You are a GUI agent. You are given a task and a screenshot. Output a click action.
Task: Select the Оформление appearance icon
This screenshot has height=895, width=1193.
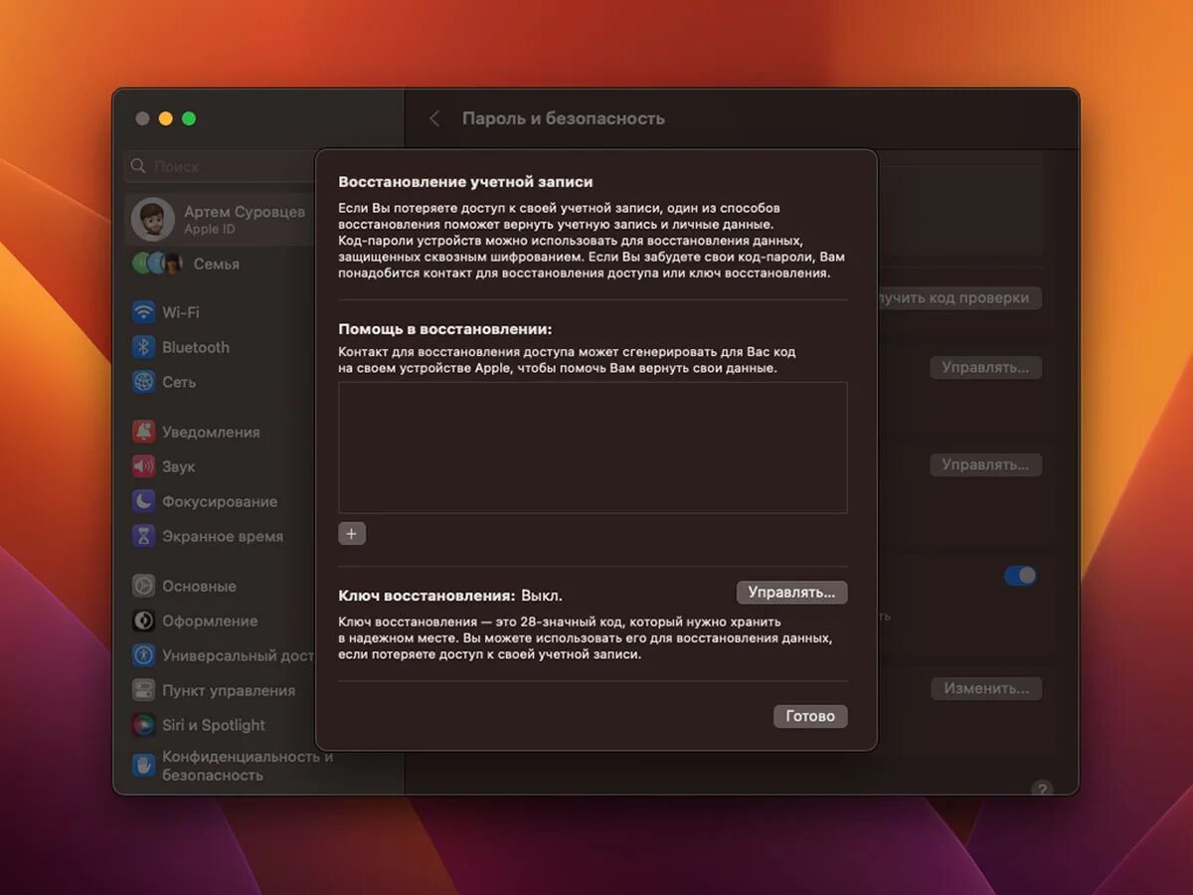pyautogui.click(x=144, y=621)
